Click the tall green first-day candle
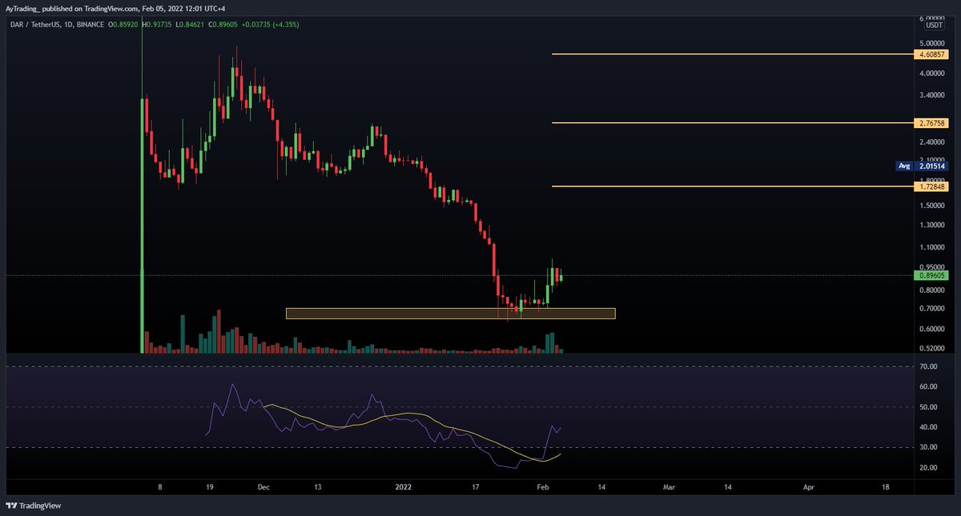 [x=143, y=224]
